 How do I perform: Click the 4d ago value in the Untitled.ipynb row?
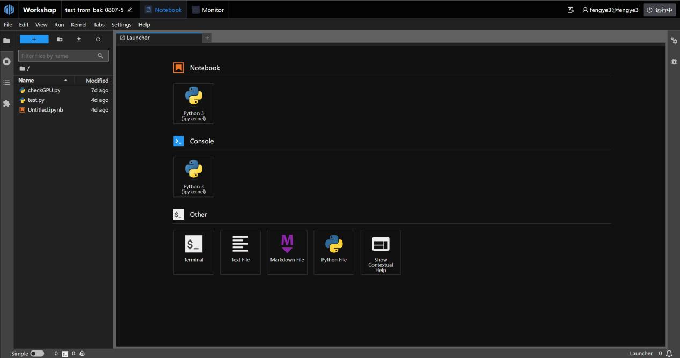100,110
